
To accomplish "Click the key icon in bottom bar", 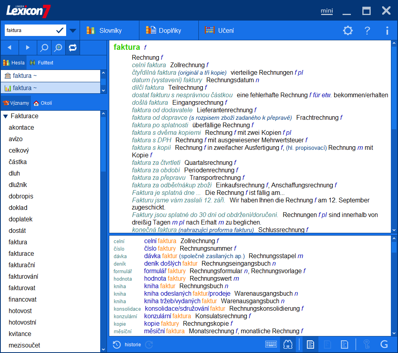I will pos(367,344).
